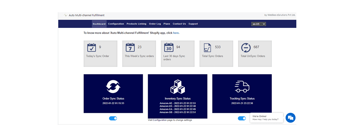Click the Tracking Sync timestamp 2022-01-21 23:22:38
This screenshot has width=354, height=138.
pyautogui.click(x=242, y=103)
